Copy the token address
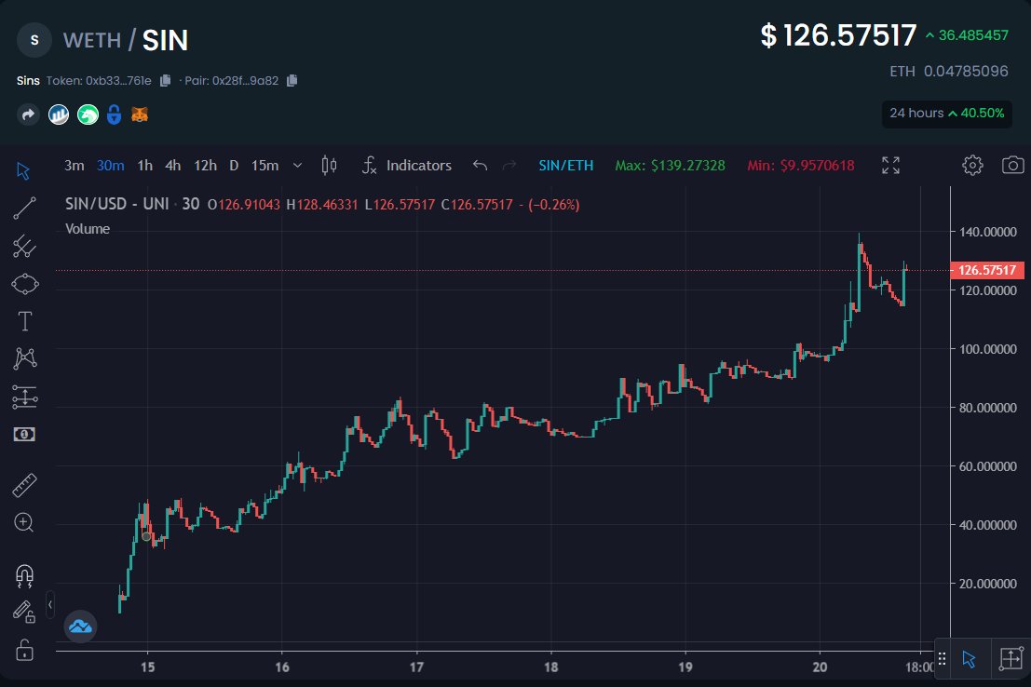Image resolution: width=1031 pixels, height=687 pixels. [x=165, y=80]
